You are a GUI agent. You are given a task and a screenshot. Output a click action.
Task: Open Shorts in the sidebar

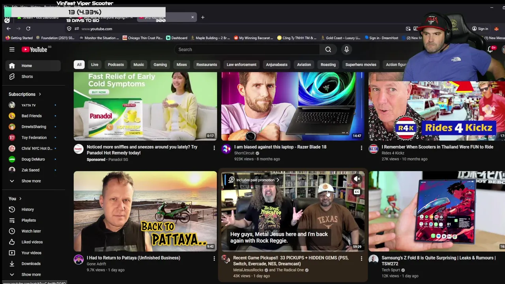[x=33, y=77]
